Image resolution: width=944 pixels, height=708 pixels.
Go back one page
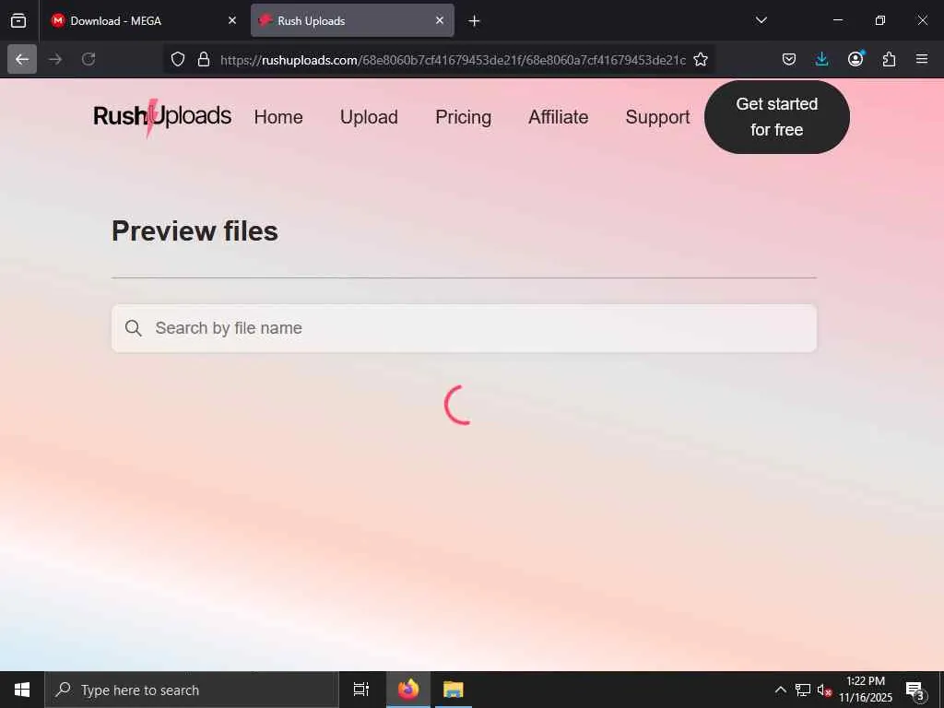(x=22, y=59)
